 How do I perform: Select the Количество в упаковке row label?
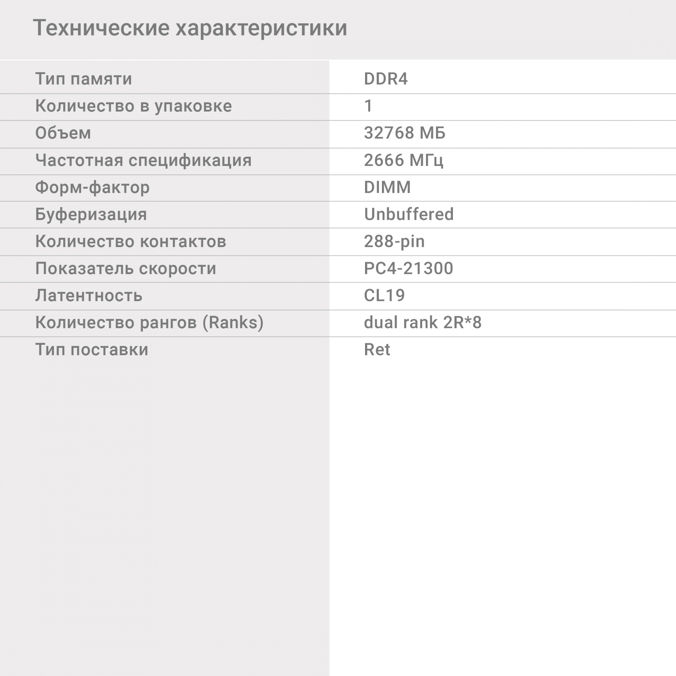coord(133,106)
